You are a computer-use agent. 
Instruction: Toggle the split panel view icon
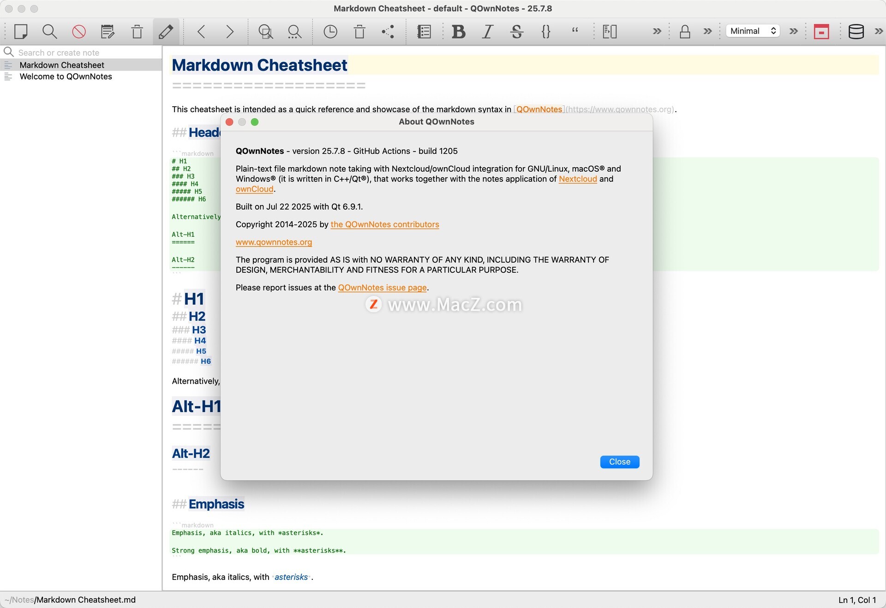pyautogui.click(x=610, y=31)
